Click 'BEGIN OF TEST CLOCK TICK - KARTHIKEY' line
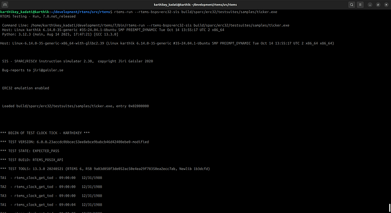 pyautogui.click(x=45, y=133)
